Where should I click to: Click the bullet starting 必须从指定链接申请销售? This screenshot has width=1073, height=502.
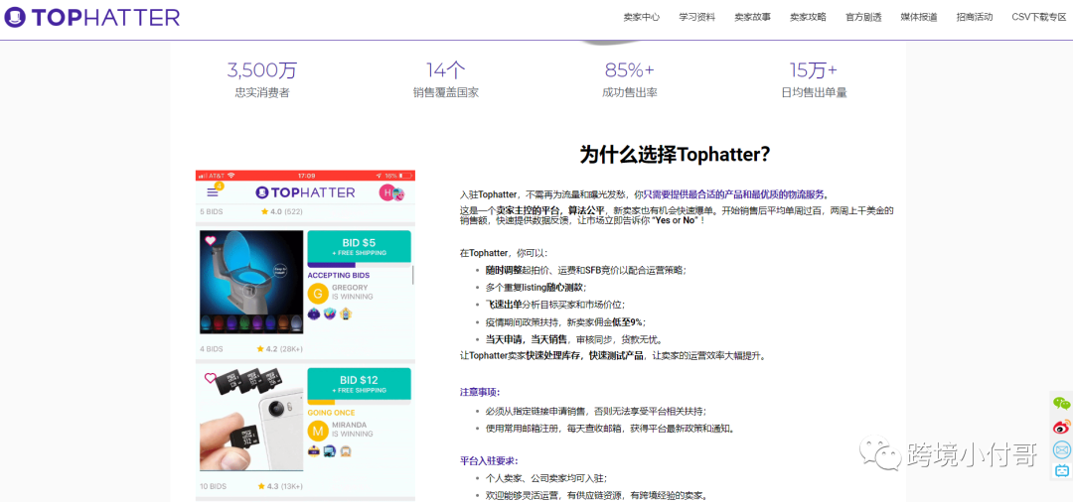point(596,411)
